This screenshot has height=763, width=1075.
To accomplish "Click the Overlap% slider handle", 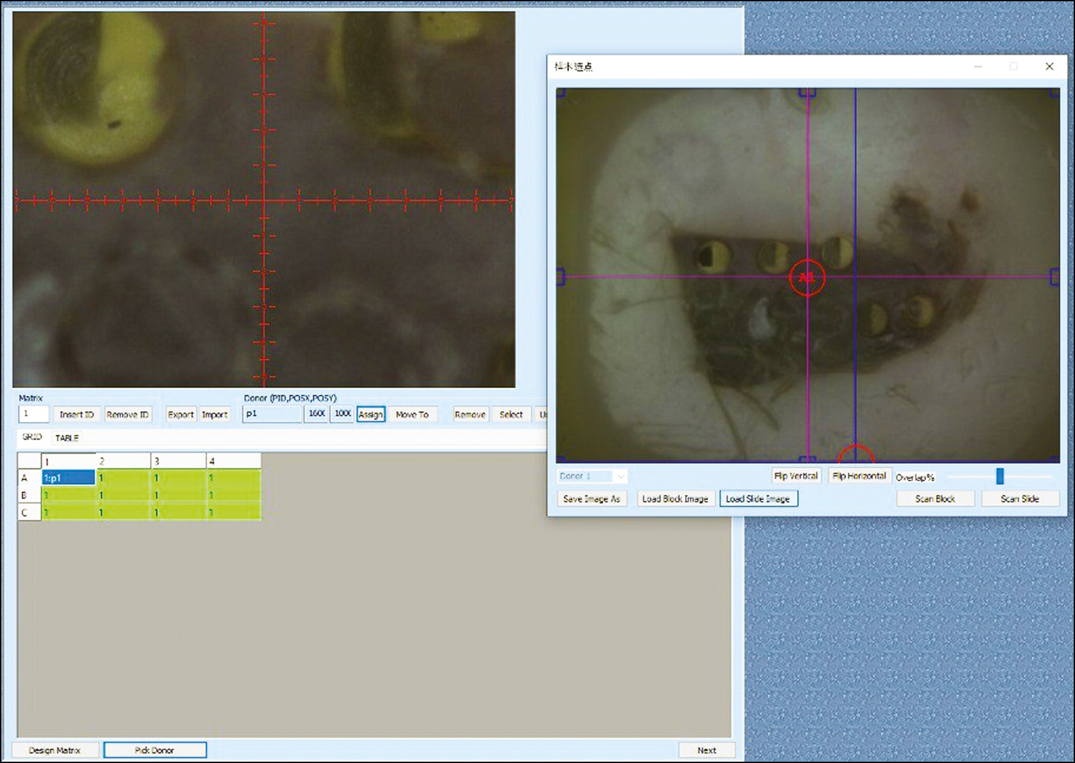I will (1000, 477).
